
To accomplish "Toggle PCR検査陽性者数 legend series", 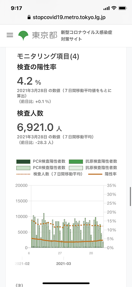I will [x=41, y=162].
